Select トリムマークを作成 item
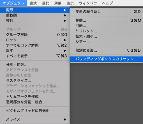The image size is (143, 124). point(35,97)
